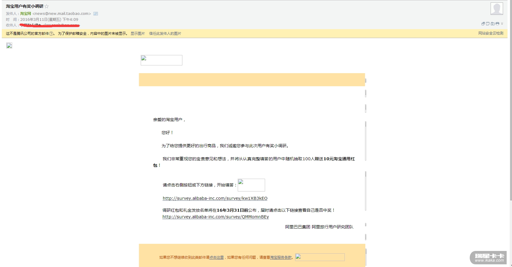Click bold text 10元淘宝通用红
Image resolution: width=512 pixels, height=267 pixels.
click(x=339, y=159)
